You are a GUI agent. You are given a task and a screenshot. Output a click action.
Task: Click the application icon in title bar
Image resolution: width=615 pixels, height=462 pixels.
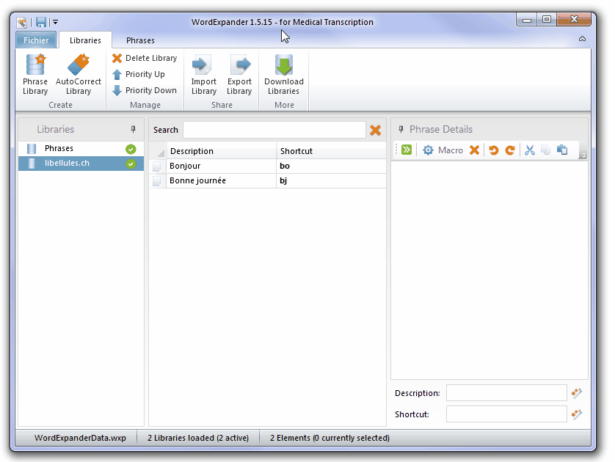[22, 22]
